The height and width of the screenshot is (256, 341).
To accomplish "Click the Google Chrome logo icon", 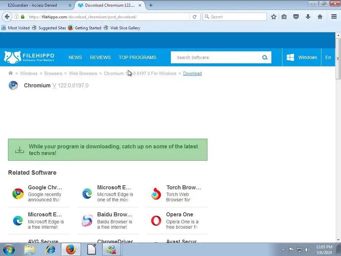I will tap(18, 194).
